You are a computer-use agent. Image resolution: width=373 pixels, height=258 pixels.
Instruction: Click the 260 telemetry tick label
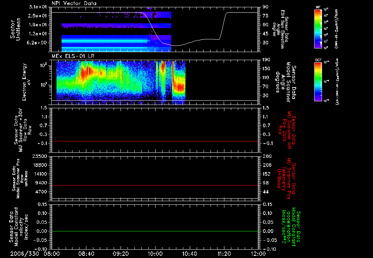click(x=267, y=156)
